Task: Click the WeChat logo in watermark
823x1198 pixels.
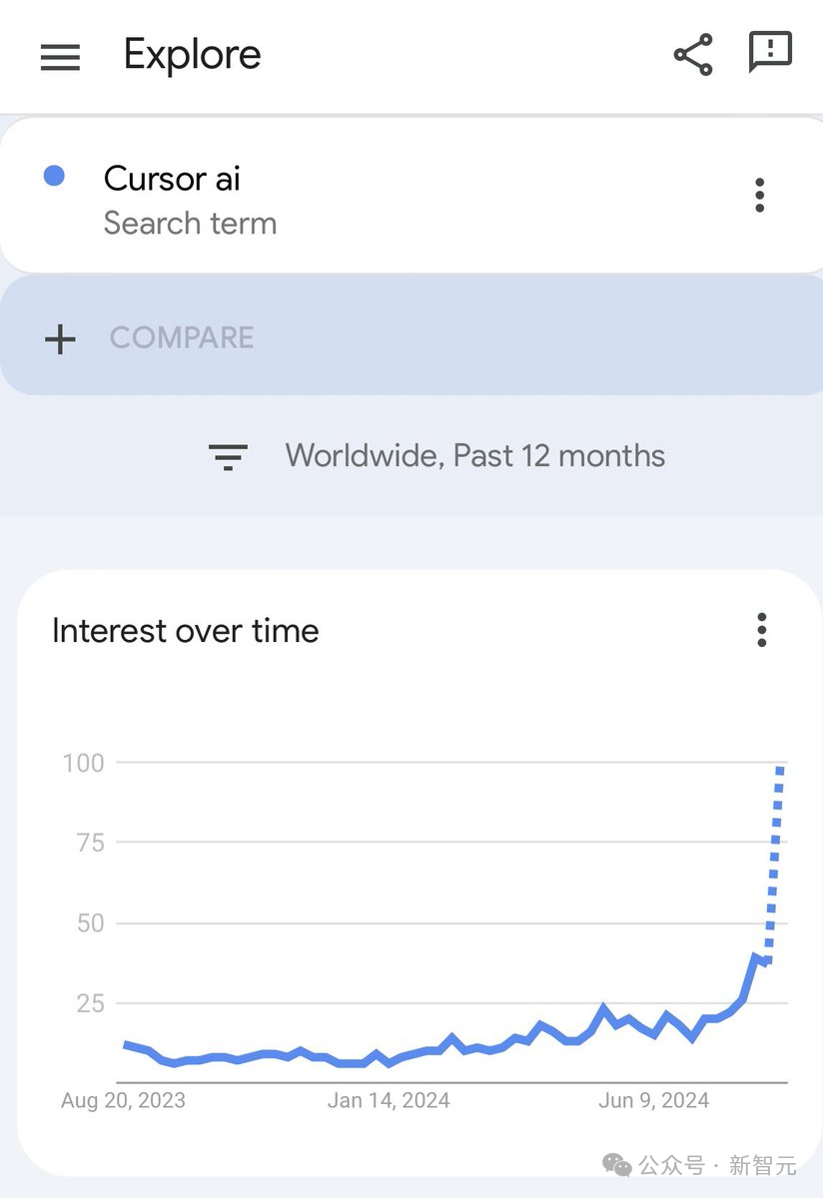Action: [616, 1164]
